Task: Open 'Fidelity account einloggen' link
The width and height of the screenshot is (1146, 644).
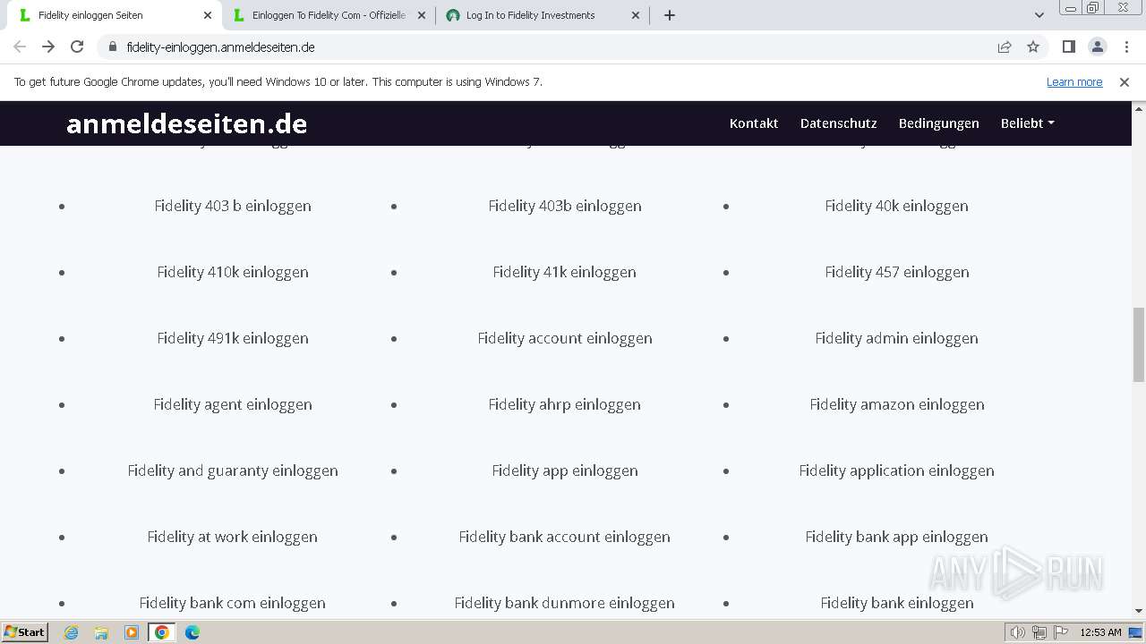Action: (565, 338)
